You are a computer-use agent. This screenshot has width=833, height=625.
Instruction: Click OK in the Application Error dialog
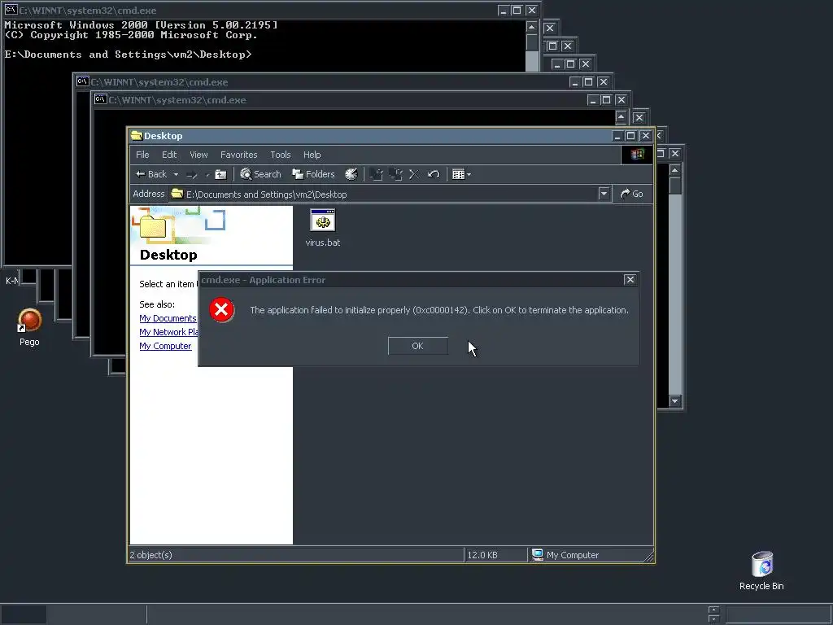pyautogui.click(x=418, y=346)
